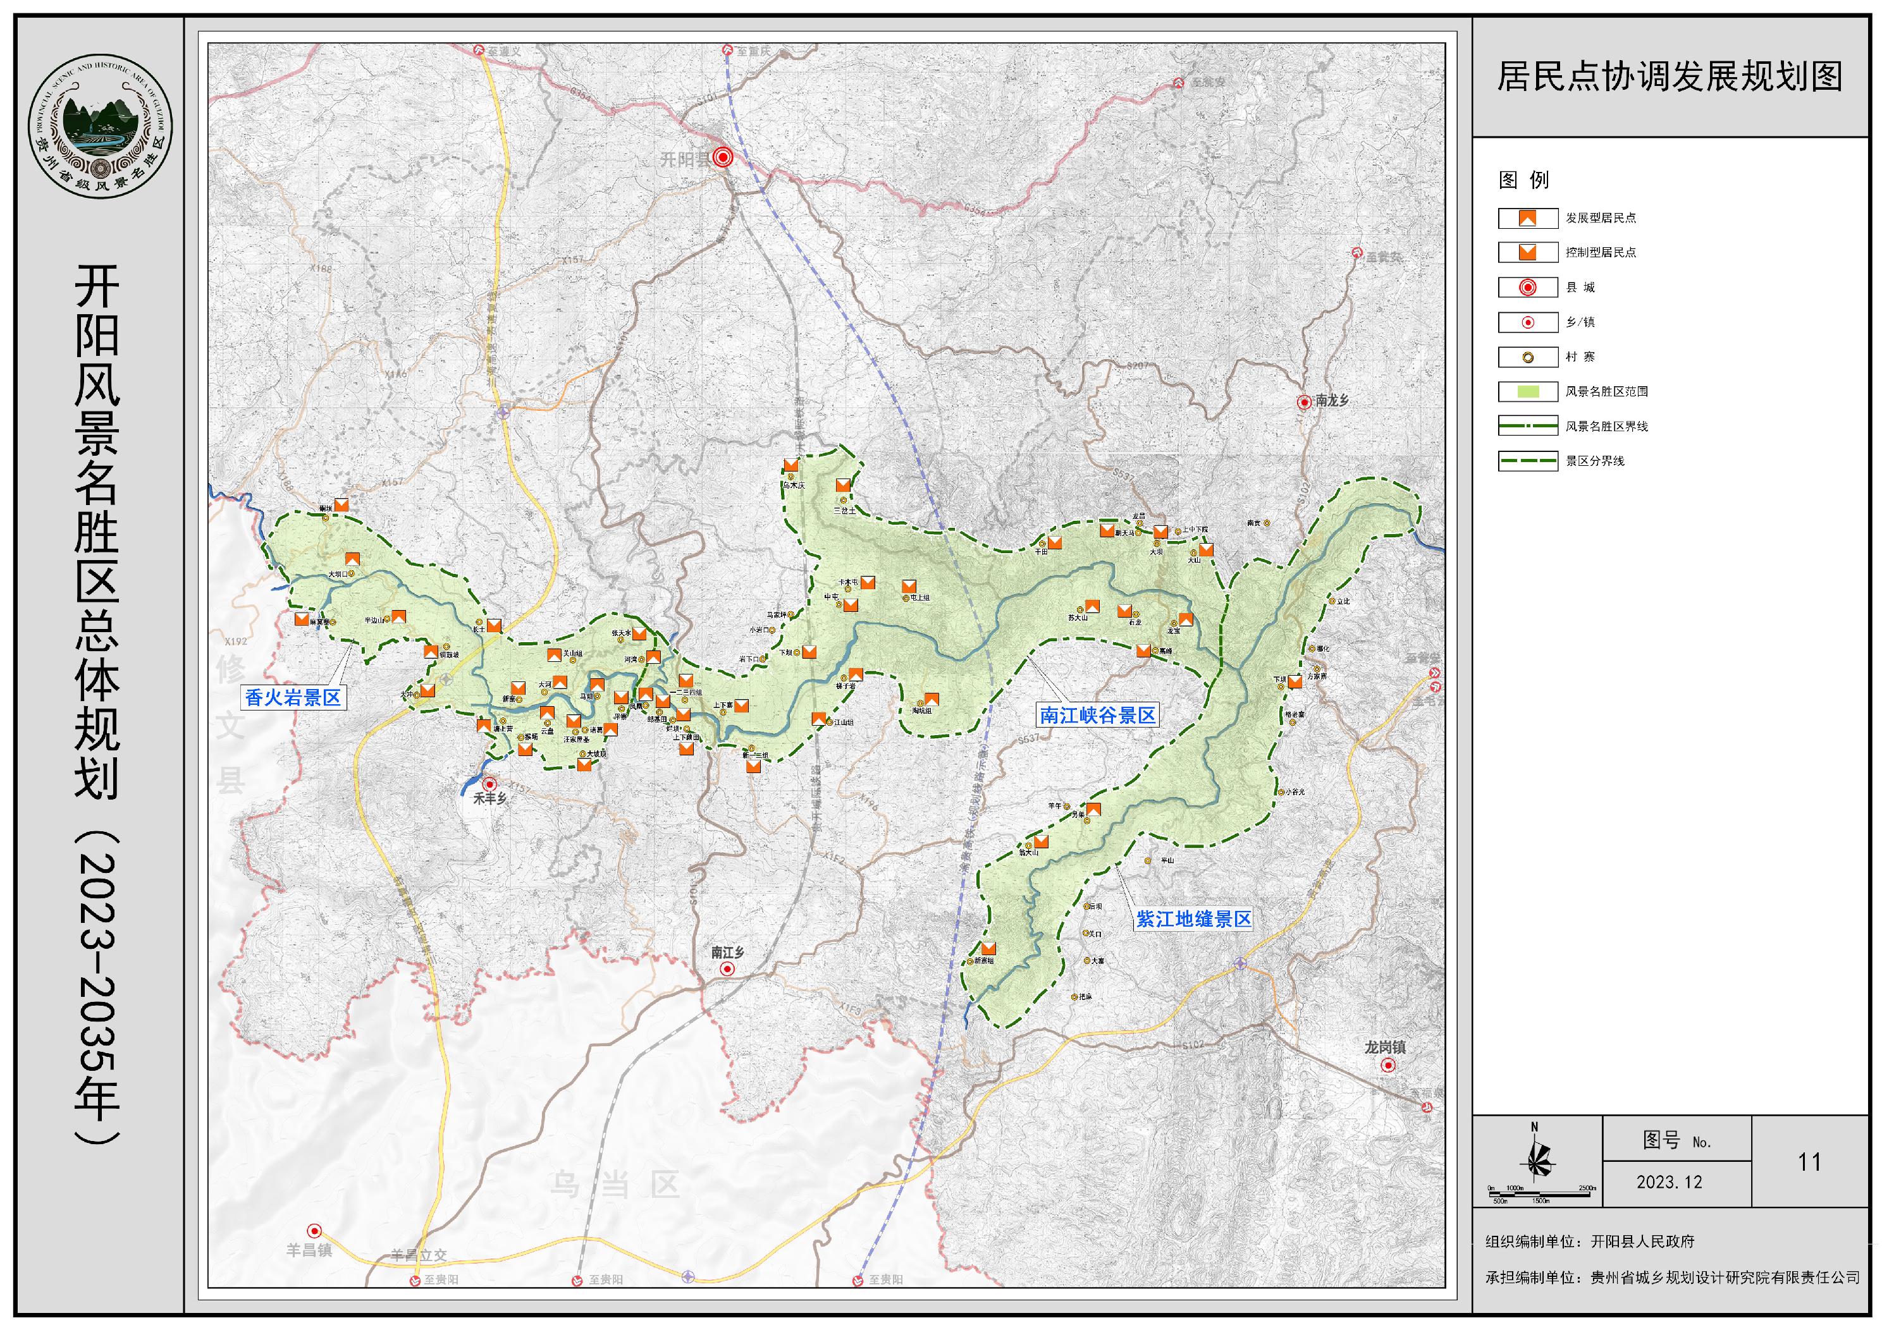
Task: Click the 羊昌镇 town marker
Action: 314,1231
